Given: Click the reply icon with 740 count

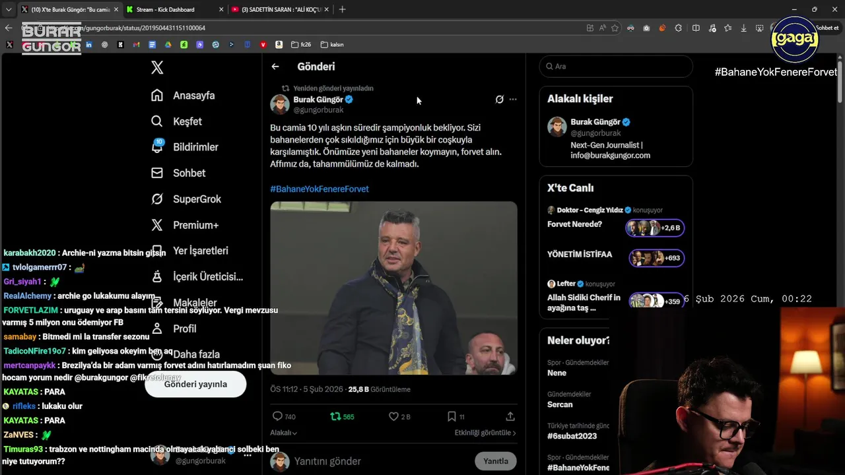Looking at the screenshot, I should [277, 416].
